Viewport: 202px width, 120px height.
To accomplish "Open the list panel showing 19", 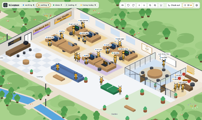I will [188, 5].
